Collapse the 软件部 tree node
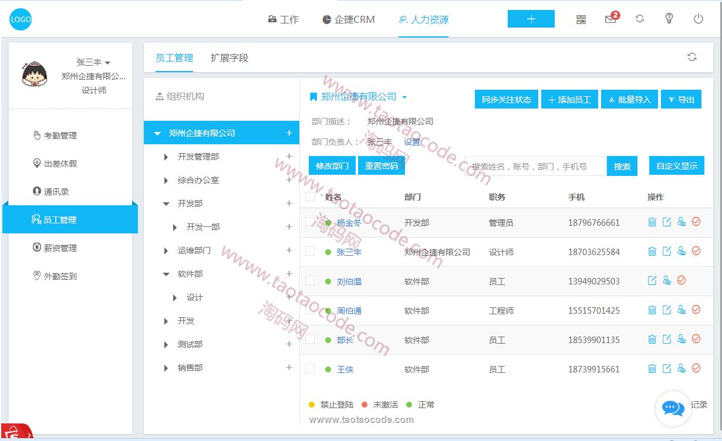722x441 pixels. point(166,274)
